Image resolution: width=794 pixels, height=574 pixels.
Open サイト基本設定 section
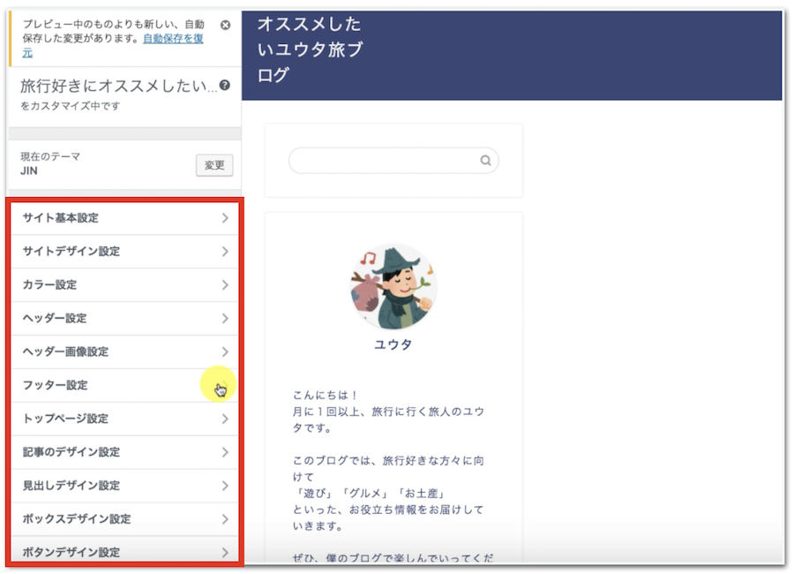point(124,218)
